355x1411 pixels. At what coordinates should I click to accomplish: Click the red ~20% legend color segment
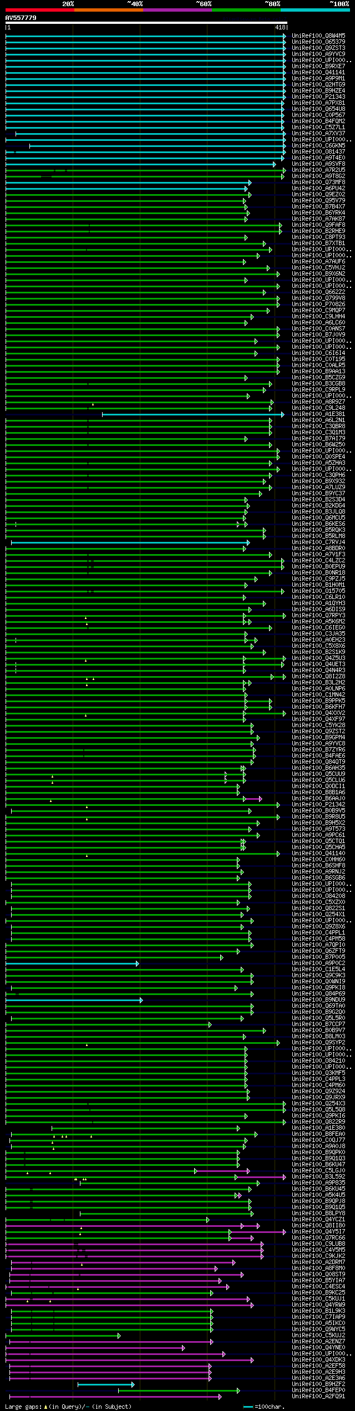pos(40,10)
